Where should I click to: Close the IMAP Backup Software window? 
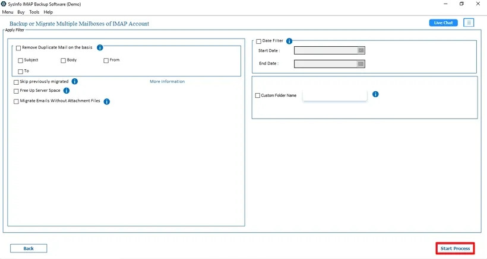(x=478, y=4)
